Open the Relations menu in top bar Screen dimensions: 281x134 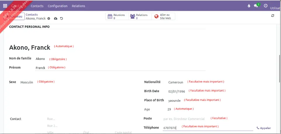(78, 6)
